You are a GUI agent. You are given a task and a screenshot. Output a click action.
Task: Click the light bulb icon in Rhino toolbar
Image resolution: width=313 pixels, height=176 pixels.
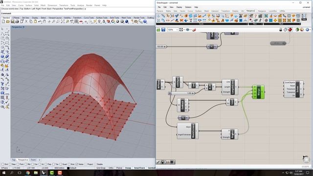(99, 22)
